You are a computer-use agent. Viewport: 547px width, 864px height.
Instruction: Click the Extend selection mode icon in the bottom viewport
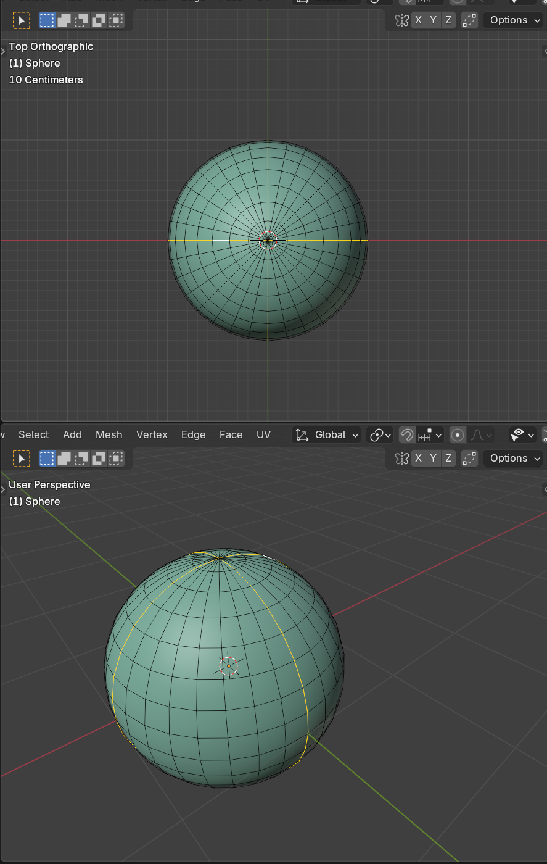coord(64,458)
